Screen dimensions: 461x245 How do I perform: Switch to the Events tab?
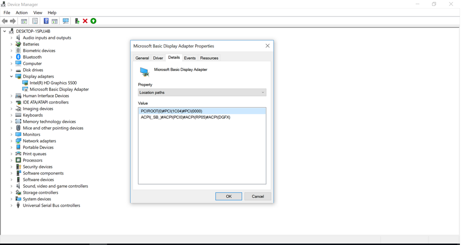coord(189,58)
